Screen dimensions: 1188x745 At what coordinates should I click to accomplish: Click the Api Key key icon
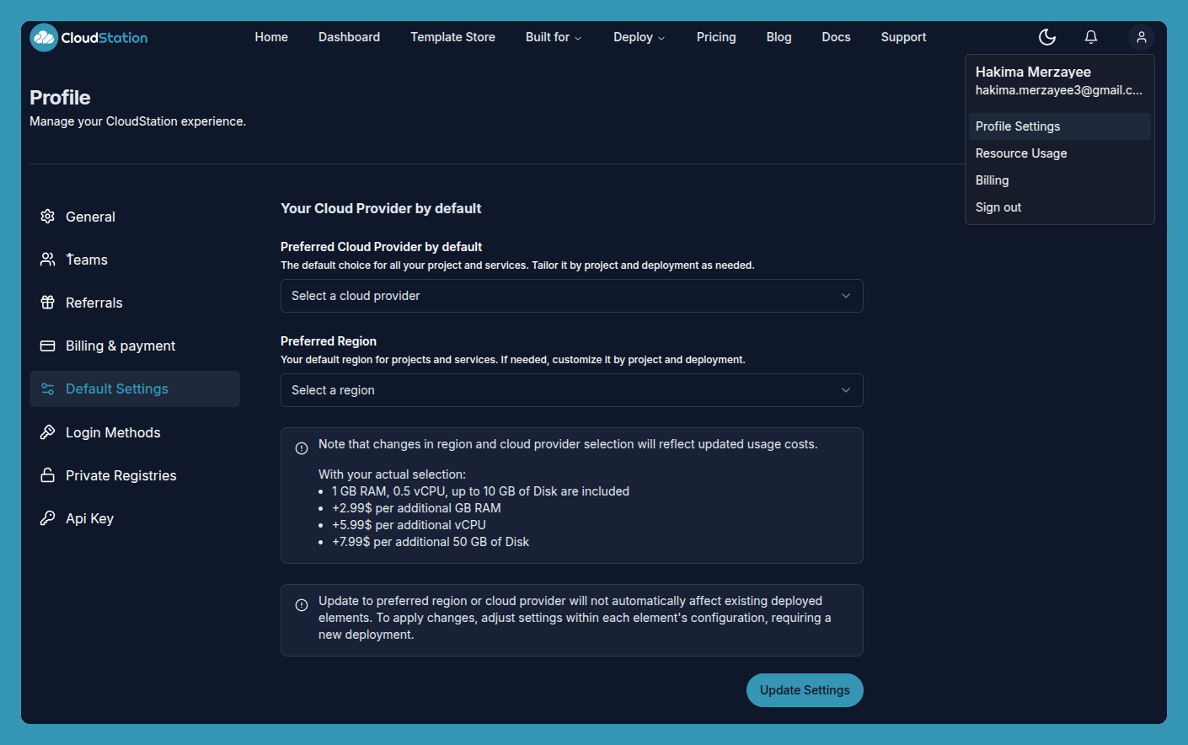[48, 518]
